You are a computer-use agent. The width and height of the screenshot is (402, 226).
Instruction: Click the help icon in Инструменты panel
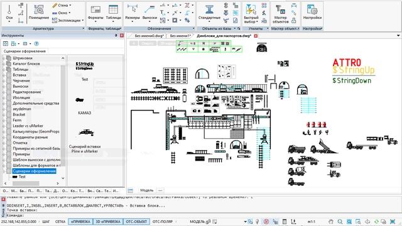point(36,44)
